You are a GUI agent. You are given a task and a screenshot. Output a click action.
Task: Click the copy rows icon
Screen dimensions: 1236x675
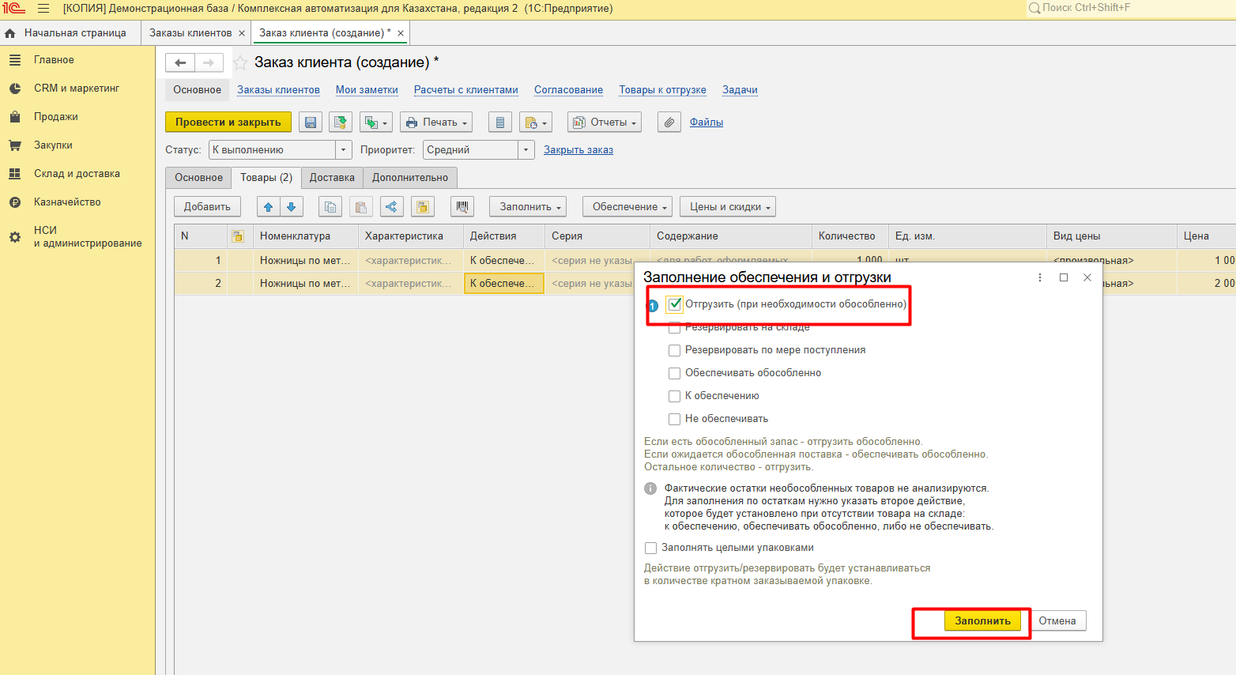(330, 207)
